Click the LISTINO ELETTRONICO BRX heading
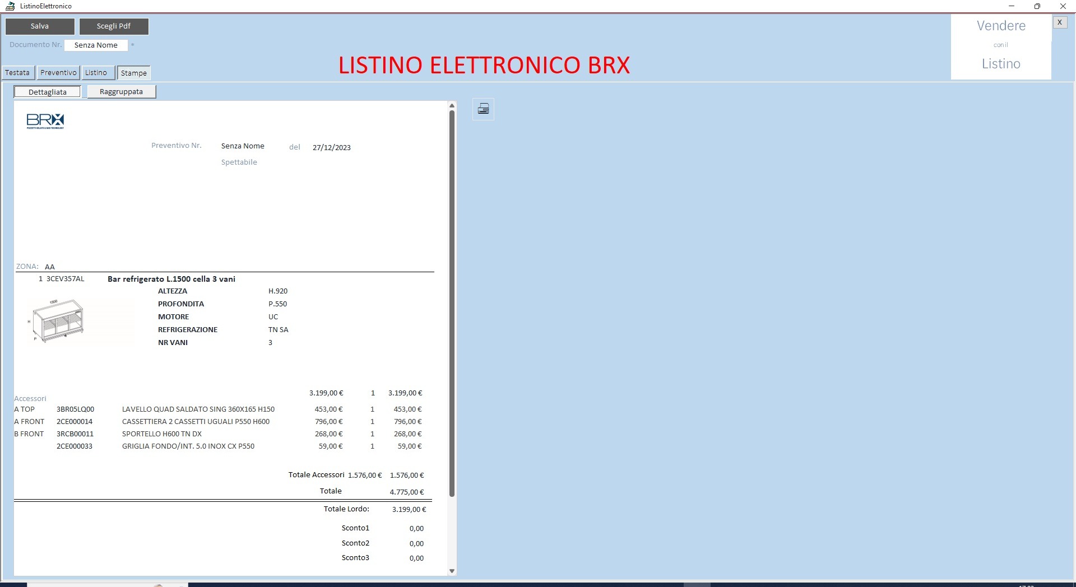 pyautogui.click(x=484, y=65)
